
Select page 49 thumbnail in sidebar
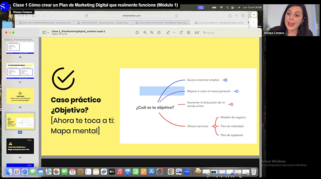pos(20,121)
